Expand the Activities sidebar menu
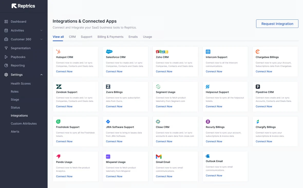 click(x=41, y=30)
